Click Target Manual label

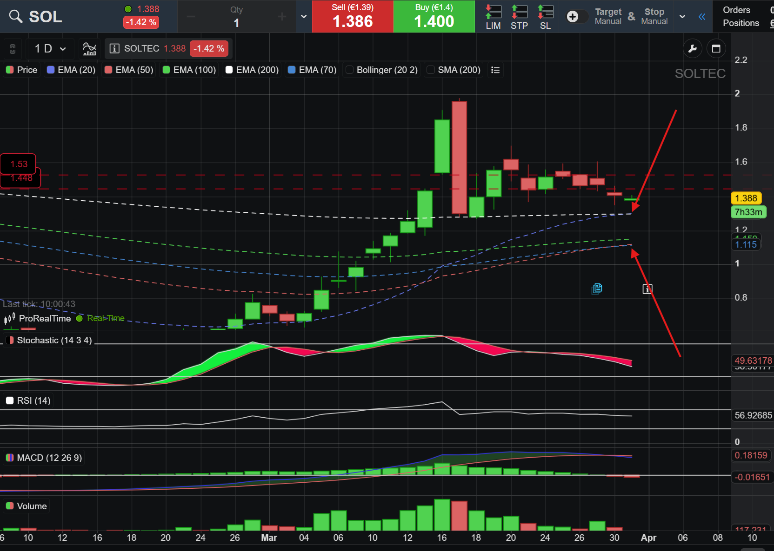tap(608, 16)
